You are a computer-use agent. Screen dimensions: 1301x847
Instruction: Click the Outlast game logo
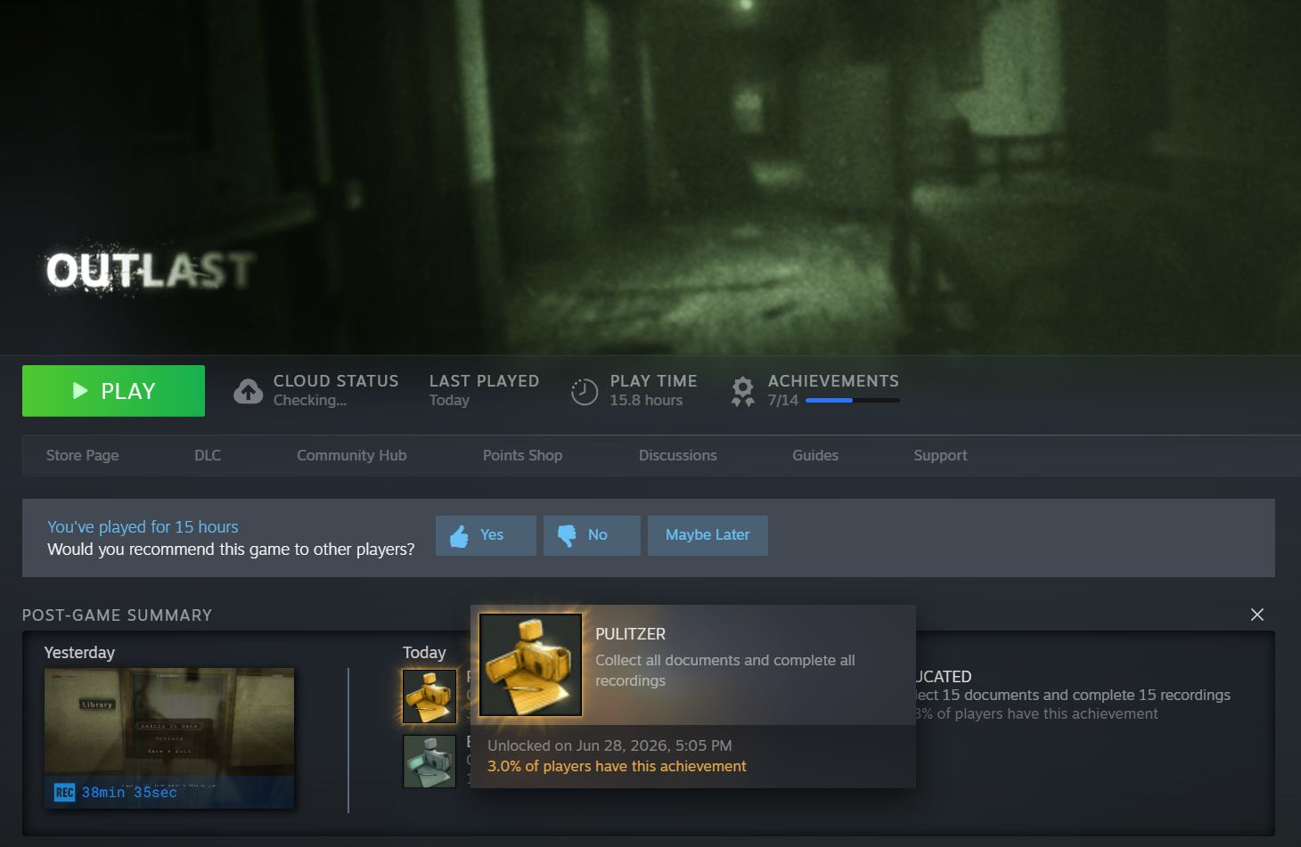point(150,269)
